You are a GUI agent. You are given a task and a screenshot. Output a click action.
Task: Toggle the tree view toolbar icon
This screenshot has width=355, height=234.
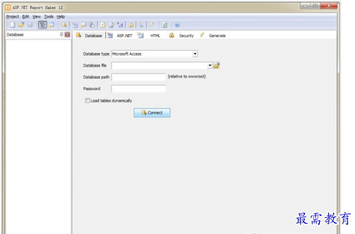tap(42, 25)
